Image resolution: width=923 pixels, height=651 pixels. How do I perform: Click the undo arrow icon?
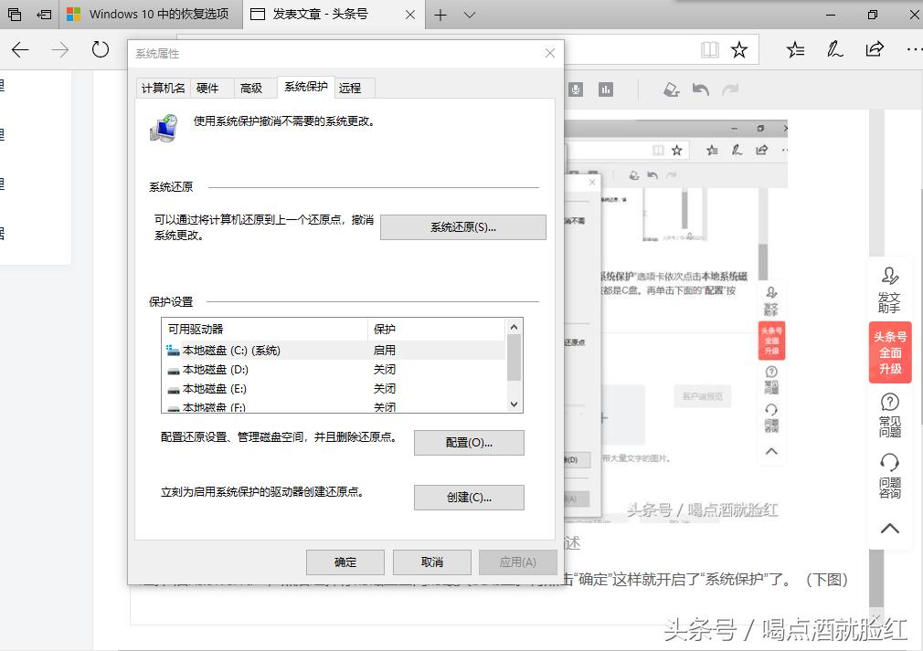point(700,89)
